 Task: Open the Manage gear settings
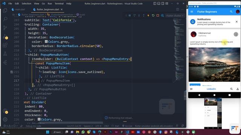click(5, 119)
